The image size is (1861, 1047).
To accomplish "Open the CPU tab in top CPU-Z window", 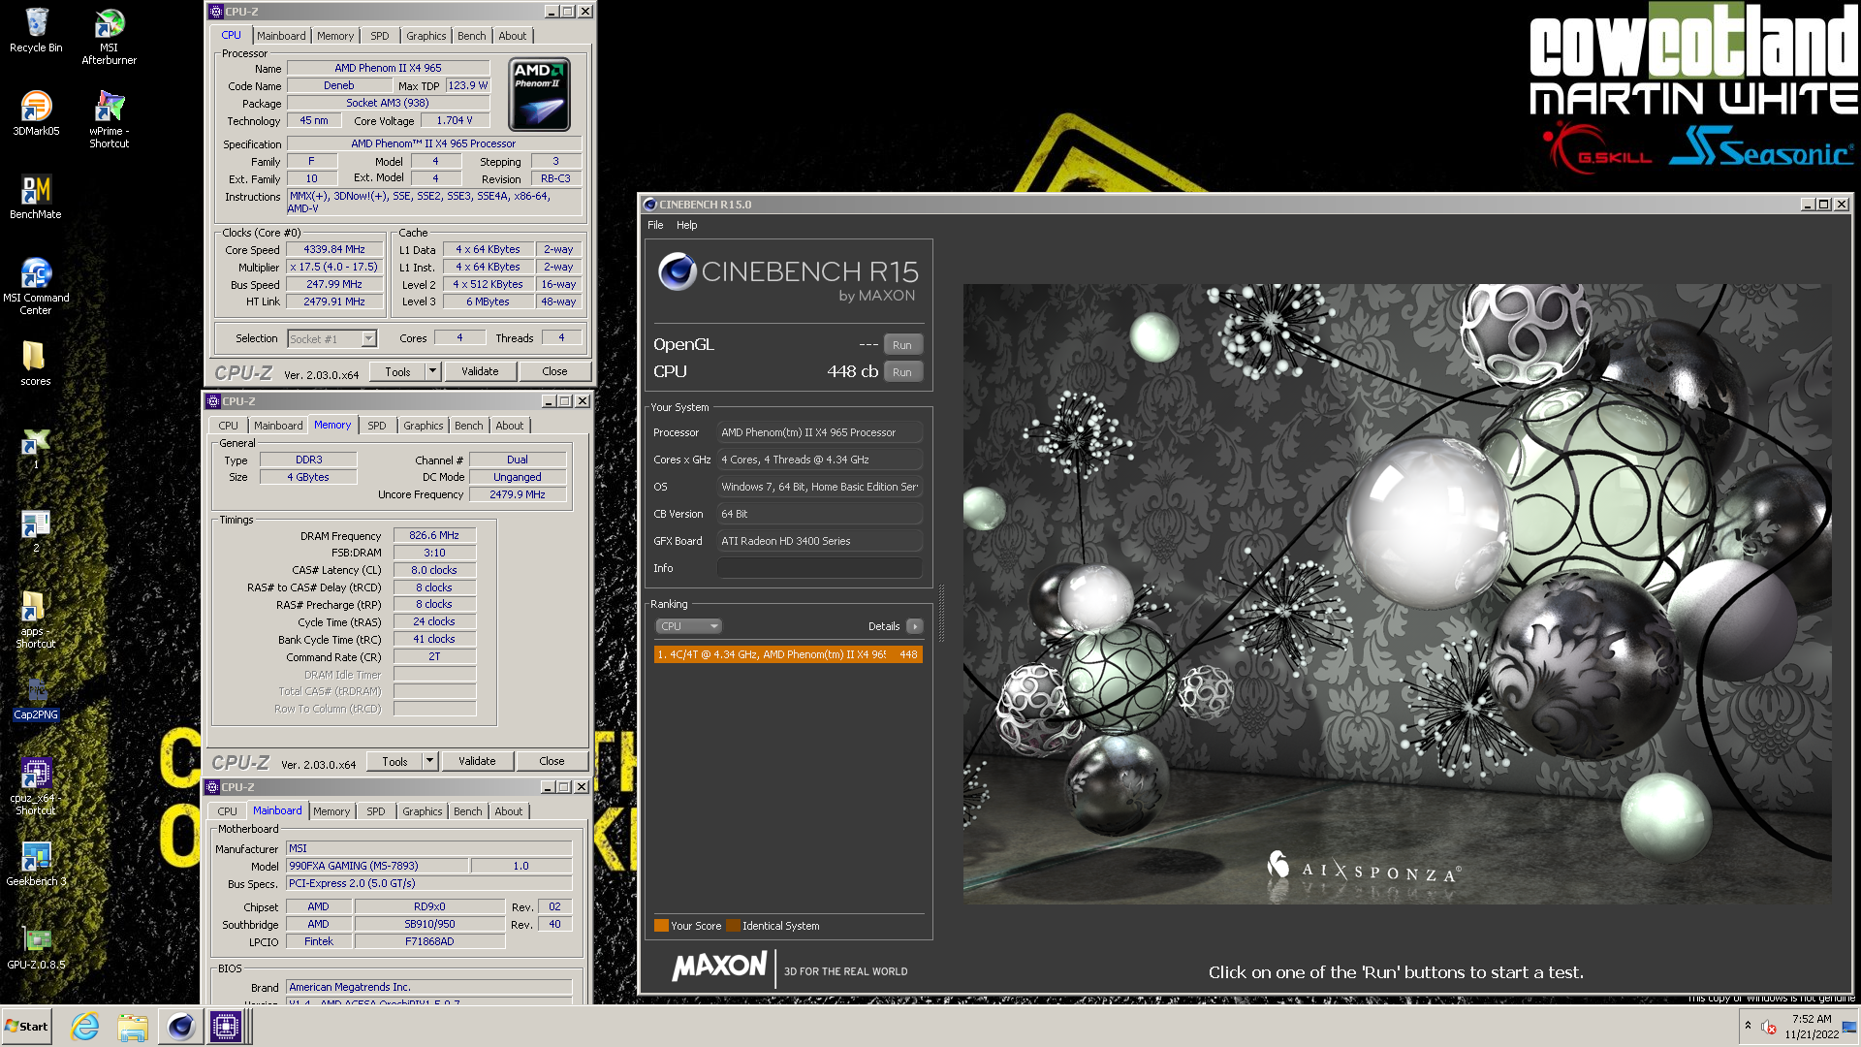I will (x=231, y=35).
